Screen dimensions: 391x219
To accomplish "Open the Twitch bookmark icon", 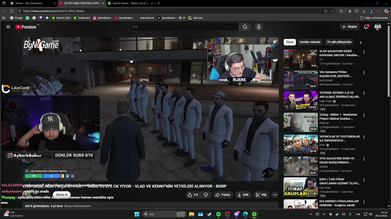I will coord(40,18).
